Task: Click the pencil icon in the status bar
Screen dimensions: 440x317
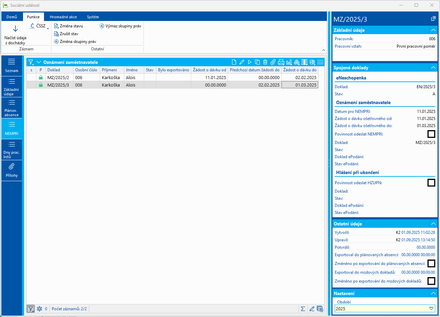Action: coord(312,309)
